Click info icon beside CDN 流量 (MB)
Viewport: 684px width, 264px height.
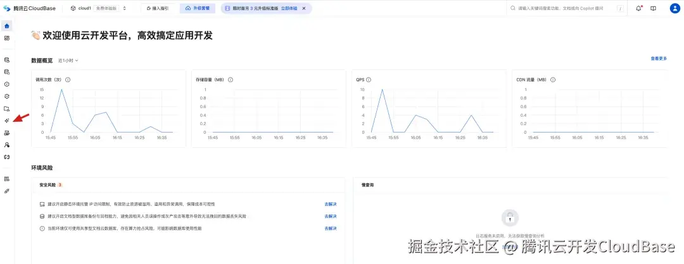coord(553,80)
